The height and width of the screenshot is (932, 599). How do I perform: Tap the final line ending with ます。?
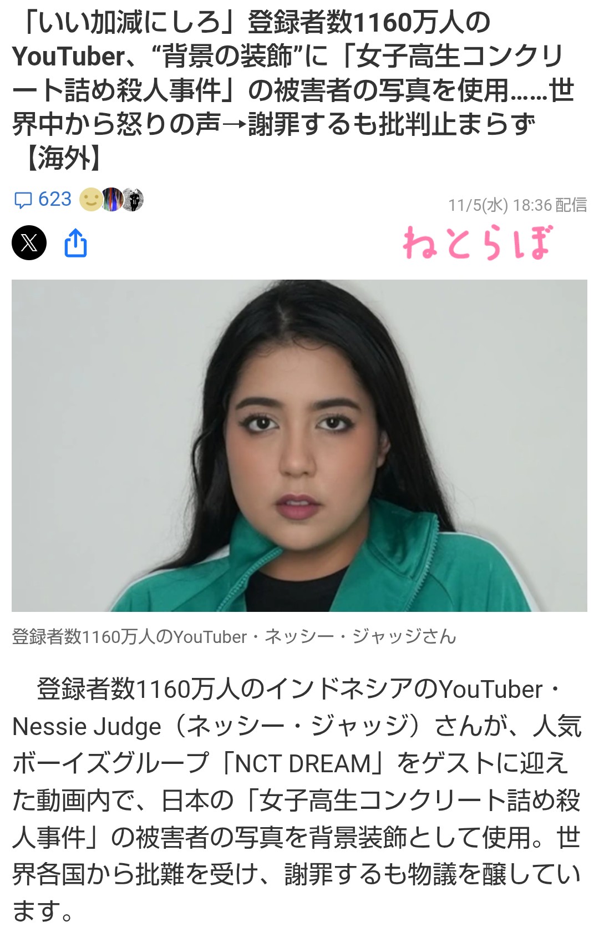(x=43, y=911)
